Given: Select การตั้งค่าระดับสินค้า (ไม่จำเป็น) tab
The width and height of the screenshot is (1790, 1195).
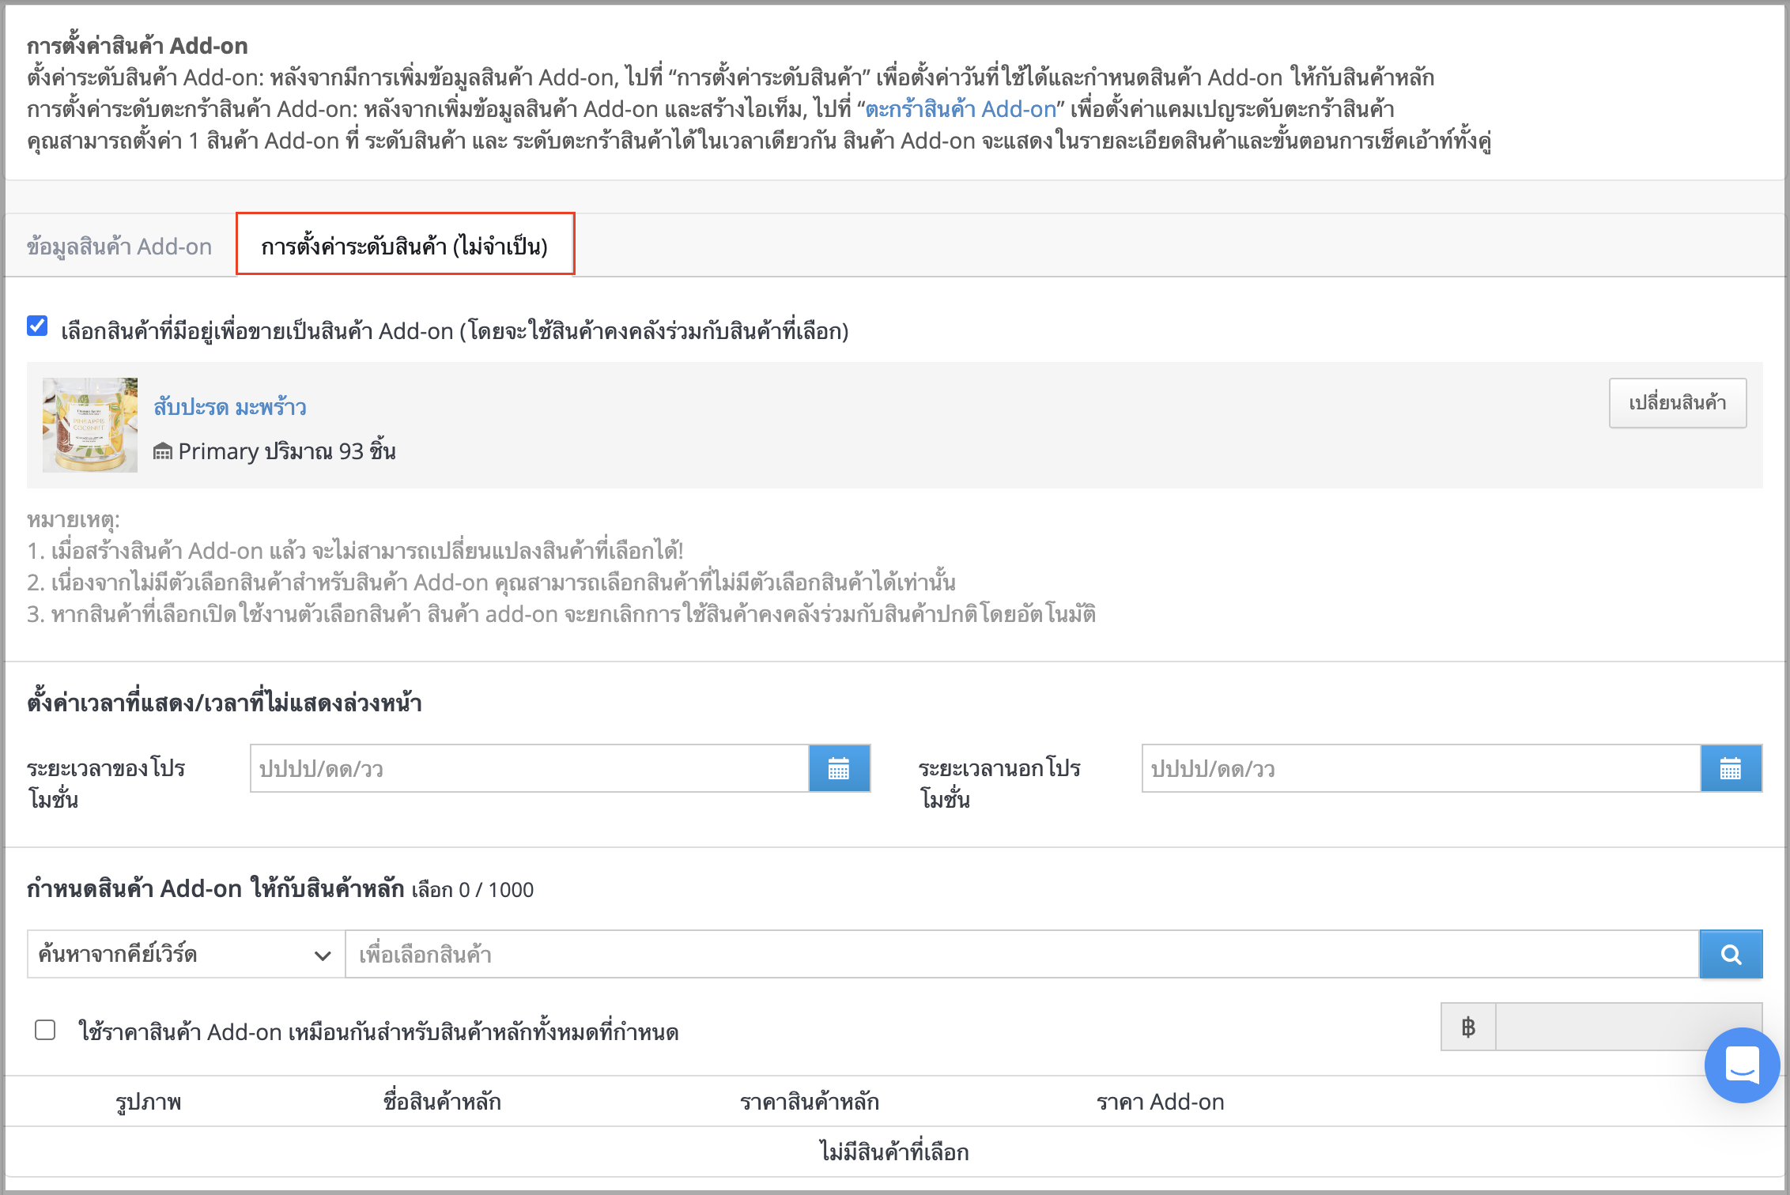Looking at the screenshot, I should 405,245.
